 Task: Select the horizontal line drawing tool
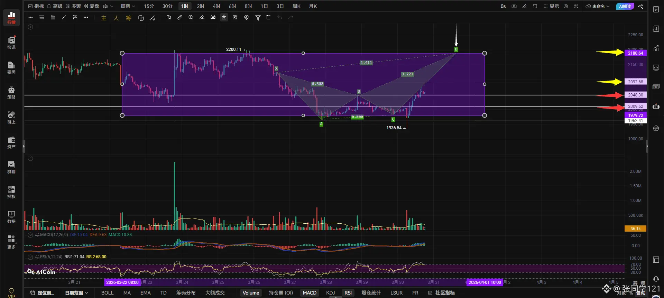coord(31,17)
